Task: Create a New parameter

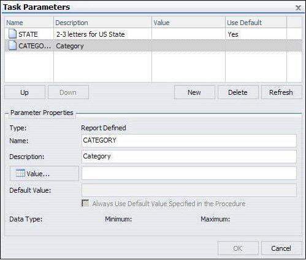Action: coord(194,92)
